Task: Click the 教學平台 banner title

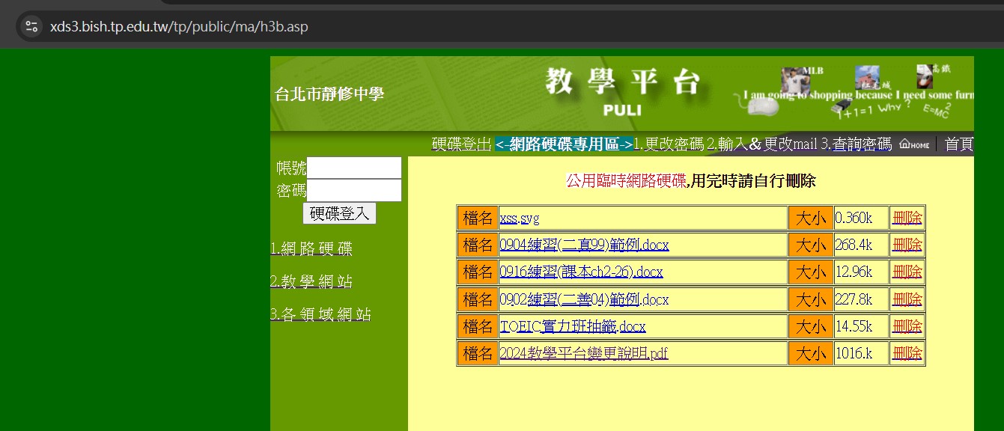Action: click(623, 82)
